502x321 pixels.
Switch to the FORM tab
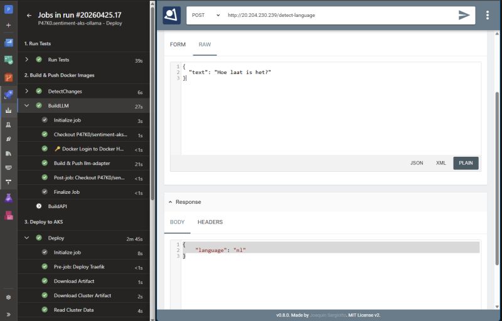click(x=178, y=45)
